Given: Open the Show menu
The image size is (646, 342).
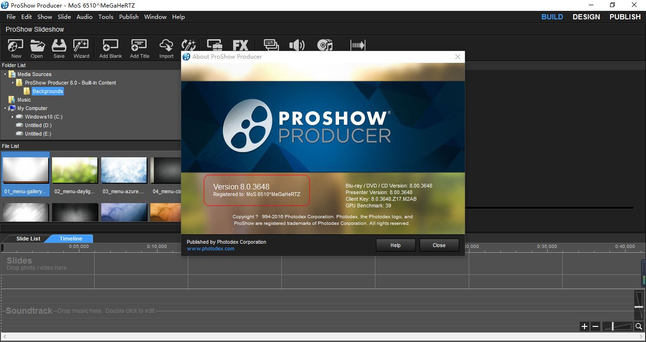Looking at the screenshot, I should (44, 17).
